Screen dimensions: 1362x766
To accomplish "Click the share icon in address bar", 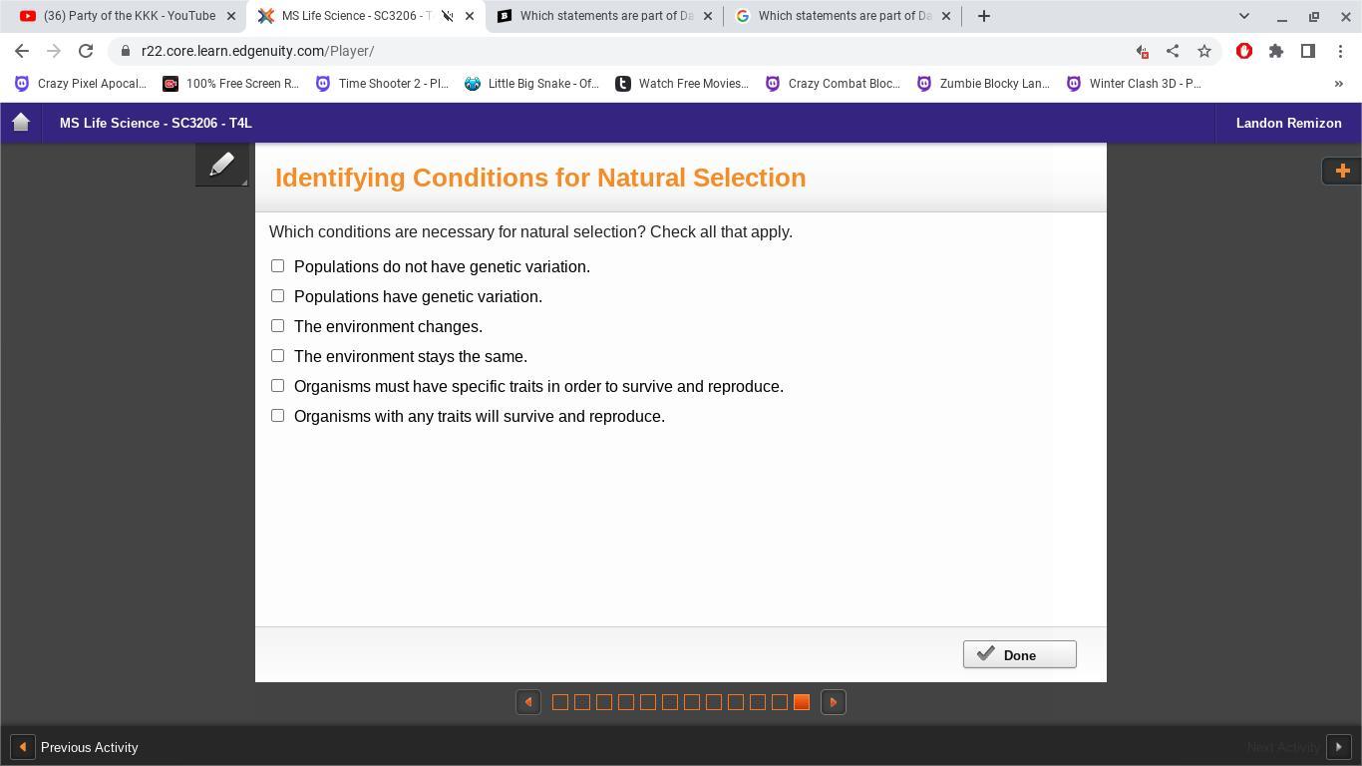I will tap(1173, 51).
